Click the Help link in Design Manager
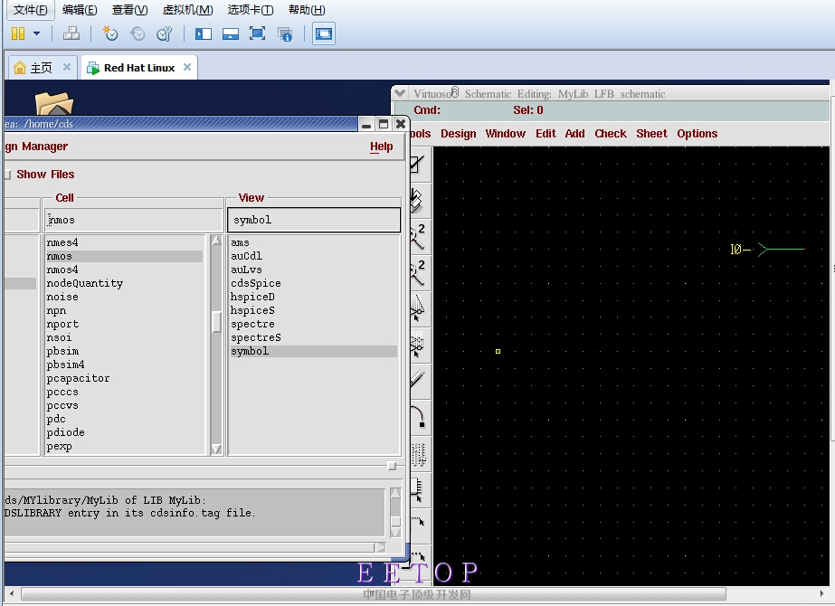835x606 pixels. [381, 147]
